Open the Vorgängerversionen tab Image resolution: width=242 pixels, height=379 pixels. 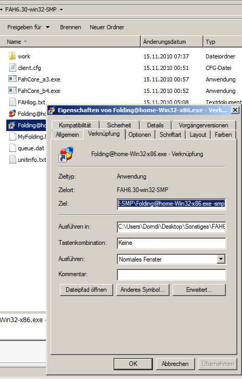point(203,125)
